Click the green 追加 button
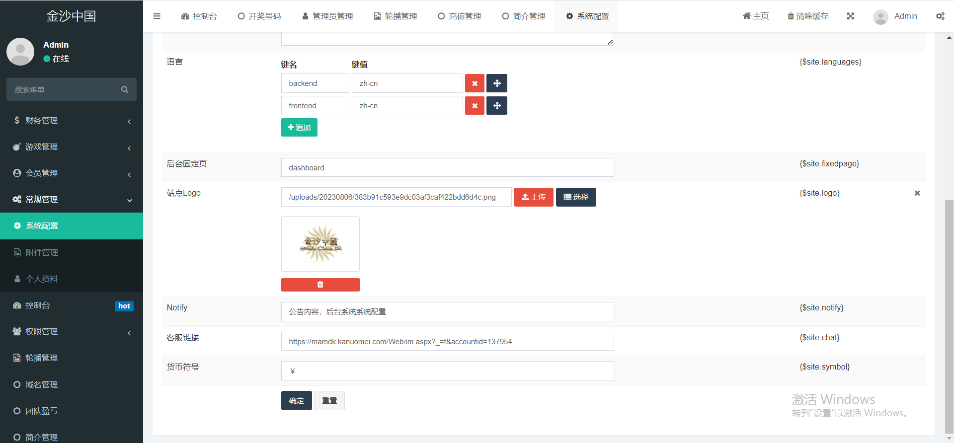The image size is (954, 443). coord(299,128)
